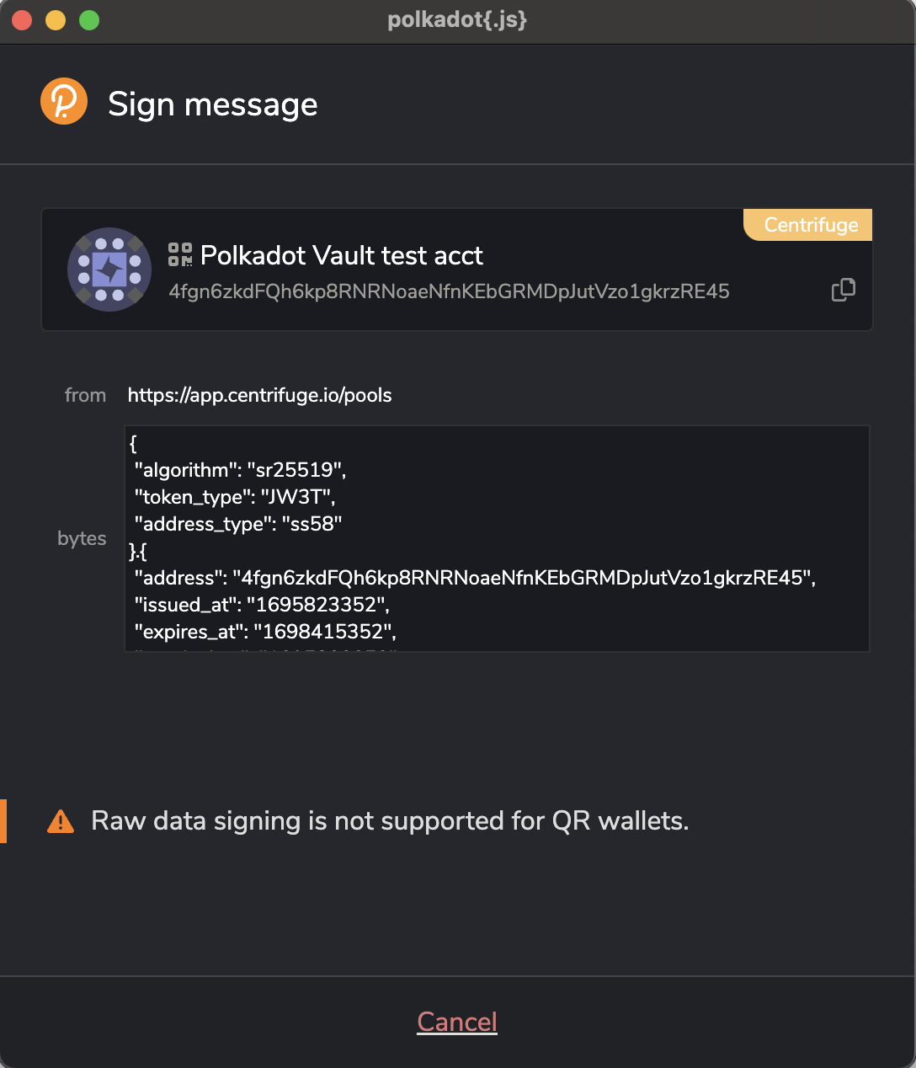Click the QR code icon beside account name

[x=179, y=254]
